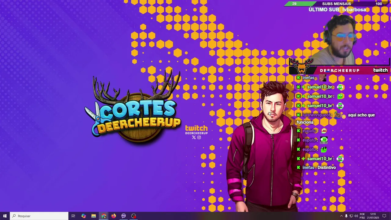Click the streamer webcam feed
The image size is (391, 220).
341,40
